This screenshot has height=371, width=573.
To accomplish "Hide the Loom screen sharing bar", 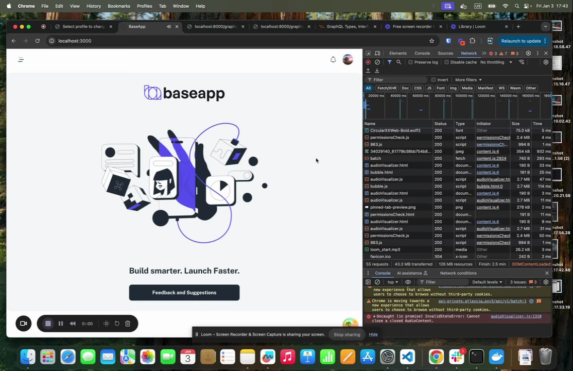I will point(373,334).
